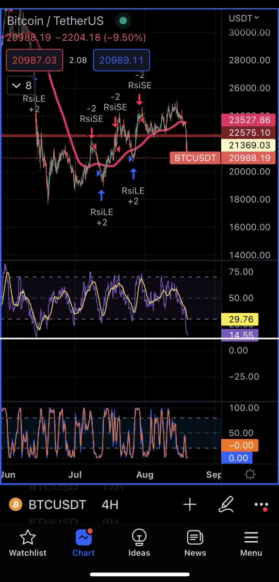The image size is (279, 582).
Task: Open the News tab
Action: pyautogui.click(x=195, y=543)
